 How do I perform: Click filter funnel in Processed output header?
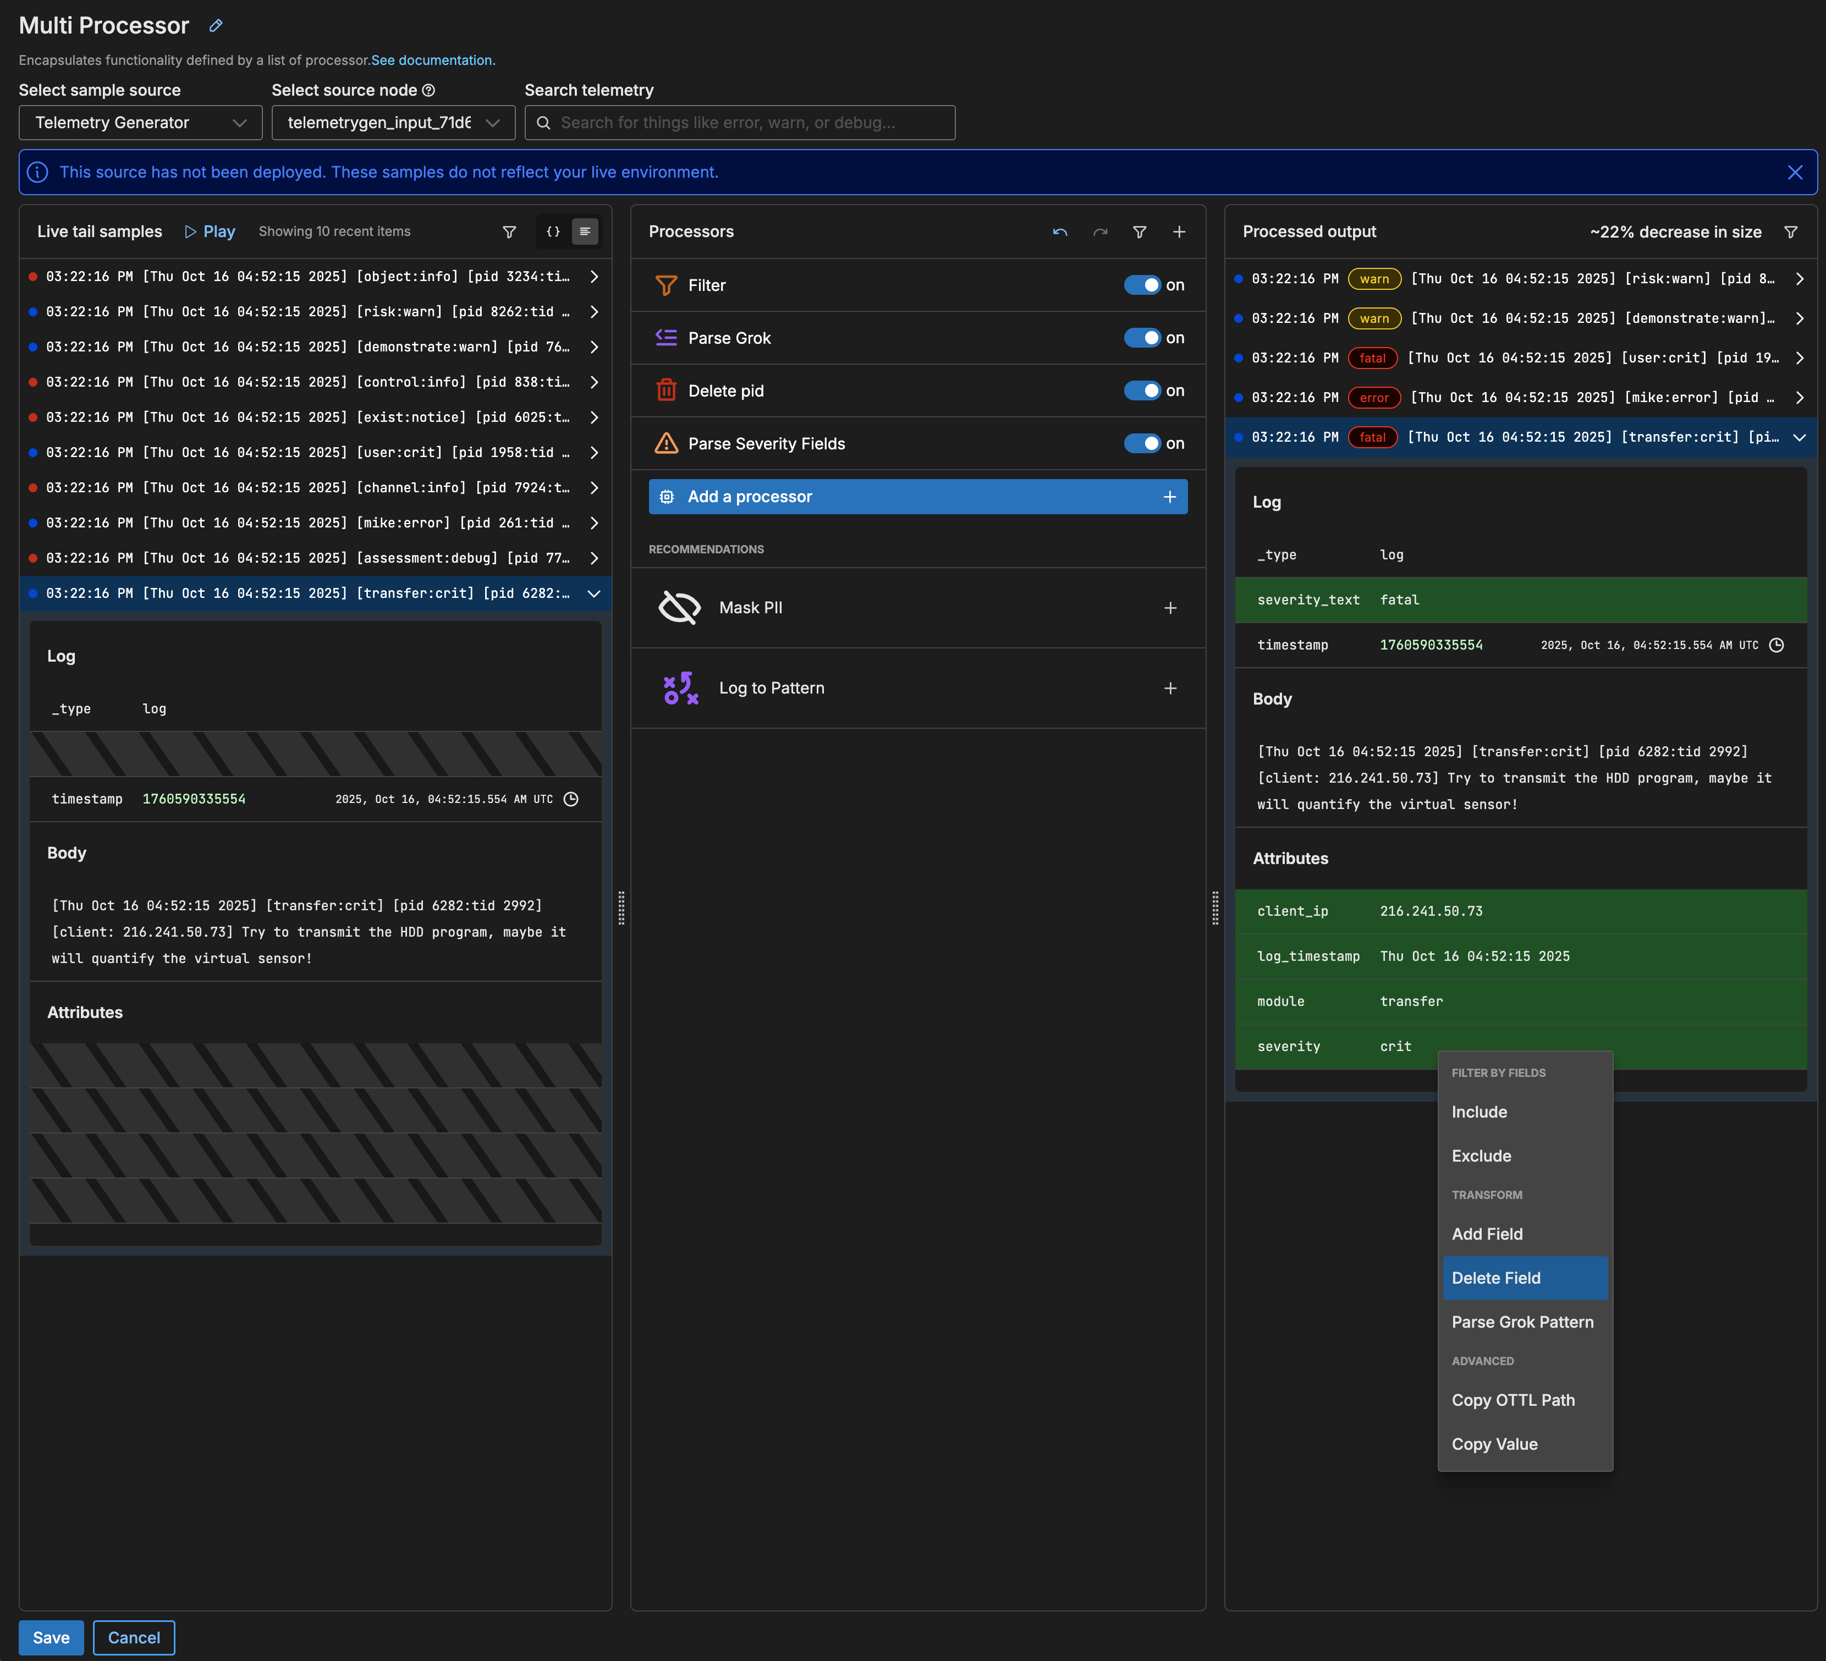pos(1790,232)
